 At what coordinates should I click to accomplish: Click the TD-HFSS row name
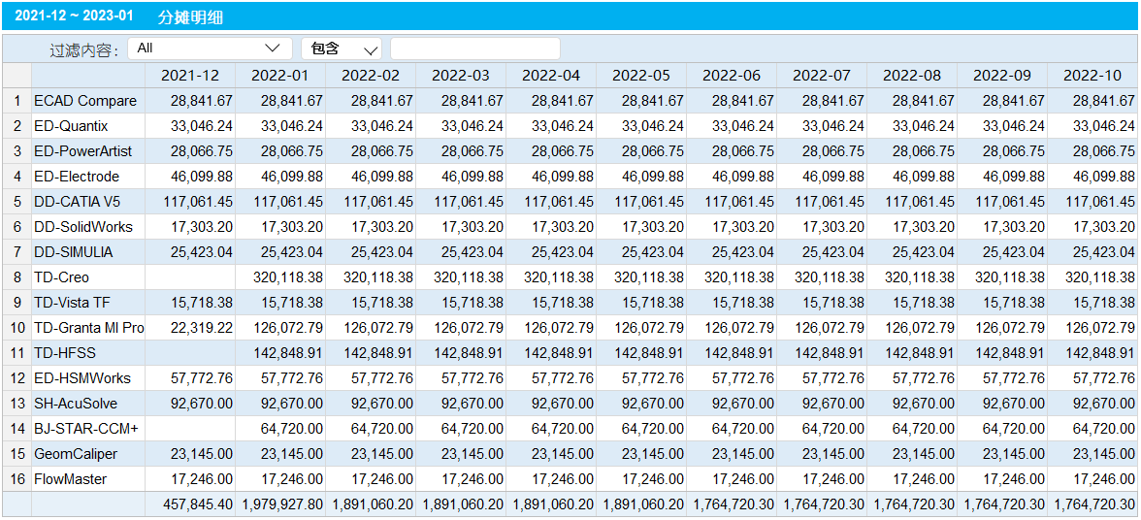tap(65, 353)
